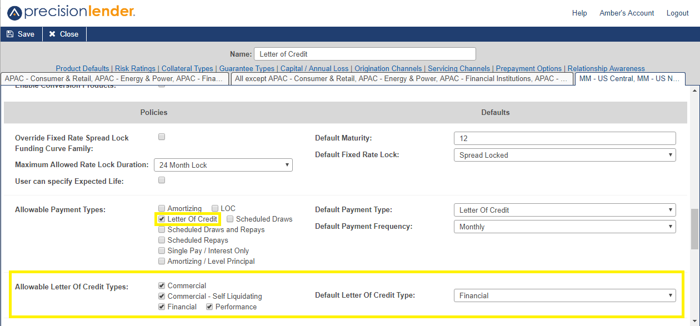Click the scrollbar up arrow

tap(694, 90)
